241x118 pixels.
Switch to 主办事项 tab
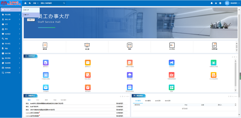coord(138,101)
